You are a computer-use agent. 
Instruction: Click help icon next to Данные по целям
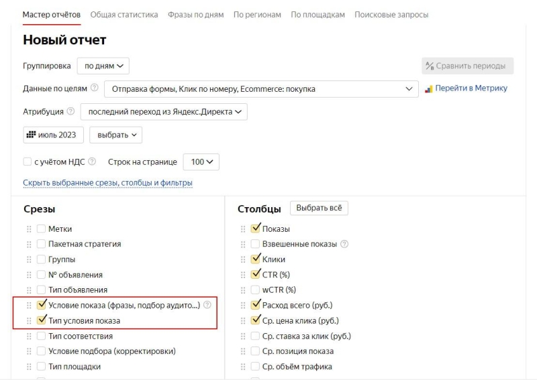[94, 88]
